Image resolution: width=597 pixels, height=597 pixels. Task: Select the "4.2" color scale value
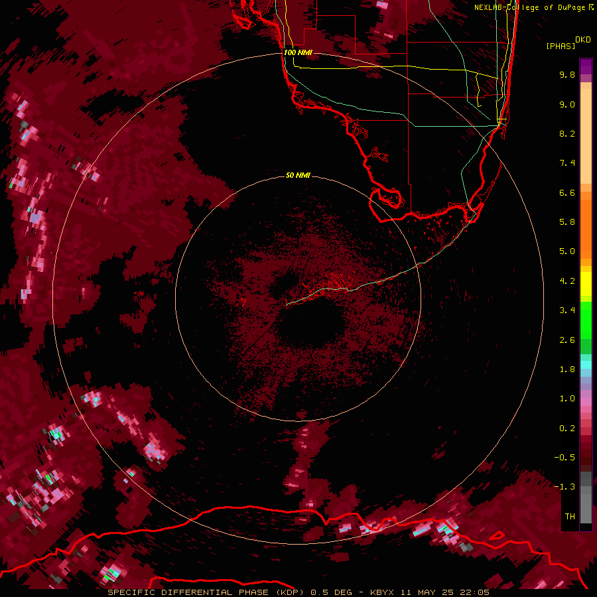click(x=567, y=281)
